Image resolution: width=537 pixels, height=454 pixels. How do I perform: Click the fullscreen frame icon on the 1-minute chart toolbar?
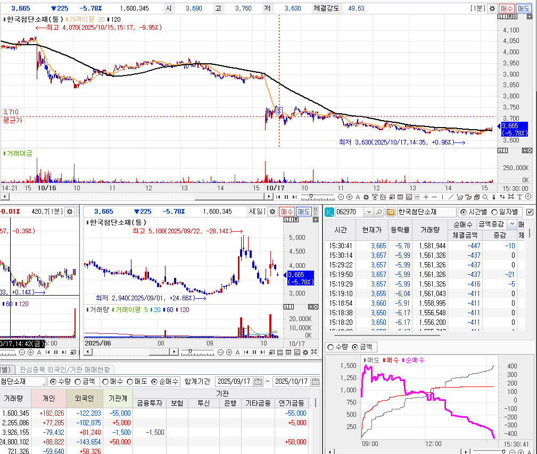click(511, 196)
